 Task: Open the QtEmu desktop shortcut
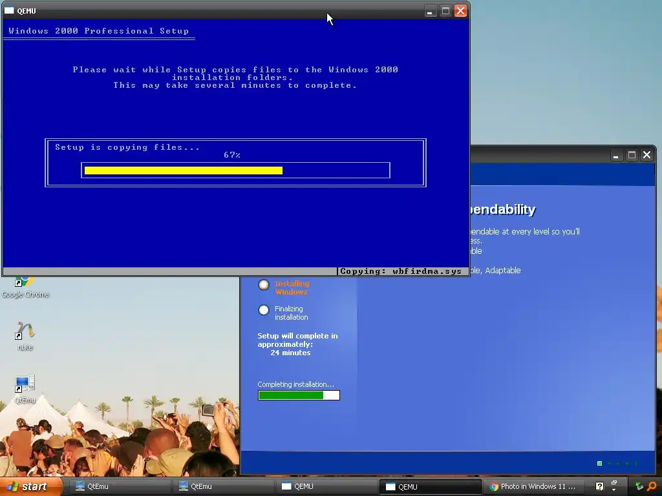coord(25,389)
